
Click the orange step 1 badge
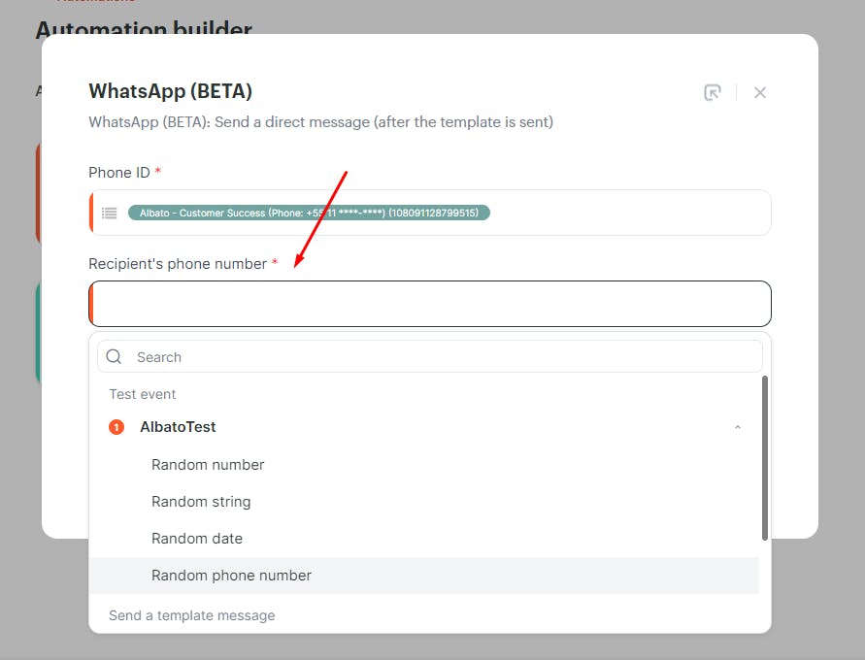pos(116,427)
